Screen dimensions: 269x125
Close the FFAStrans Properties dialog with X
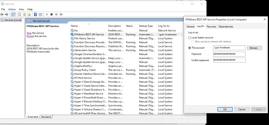264,19
